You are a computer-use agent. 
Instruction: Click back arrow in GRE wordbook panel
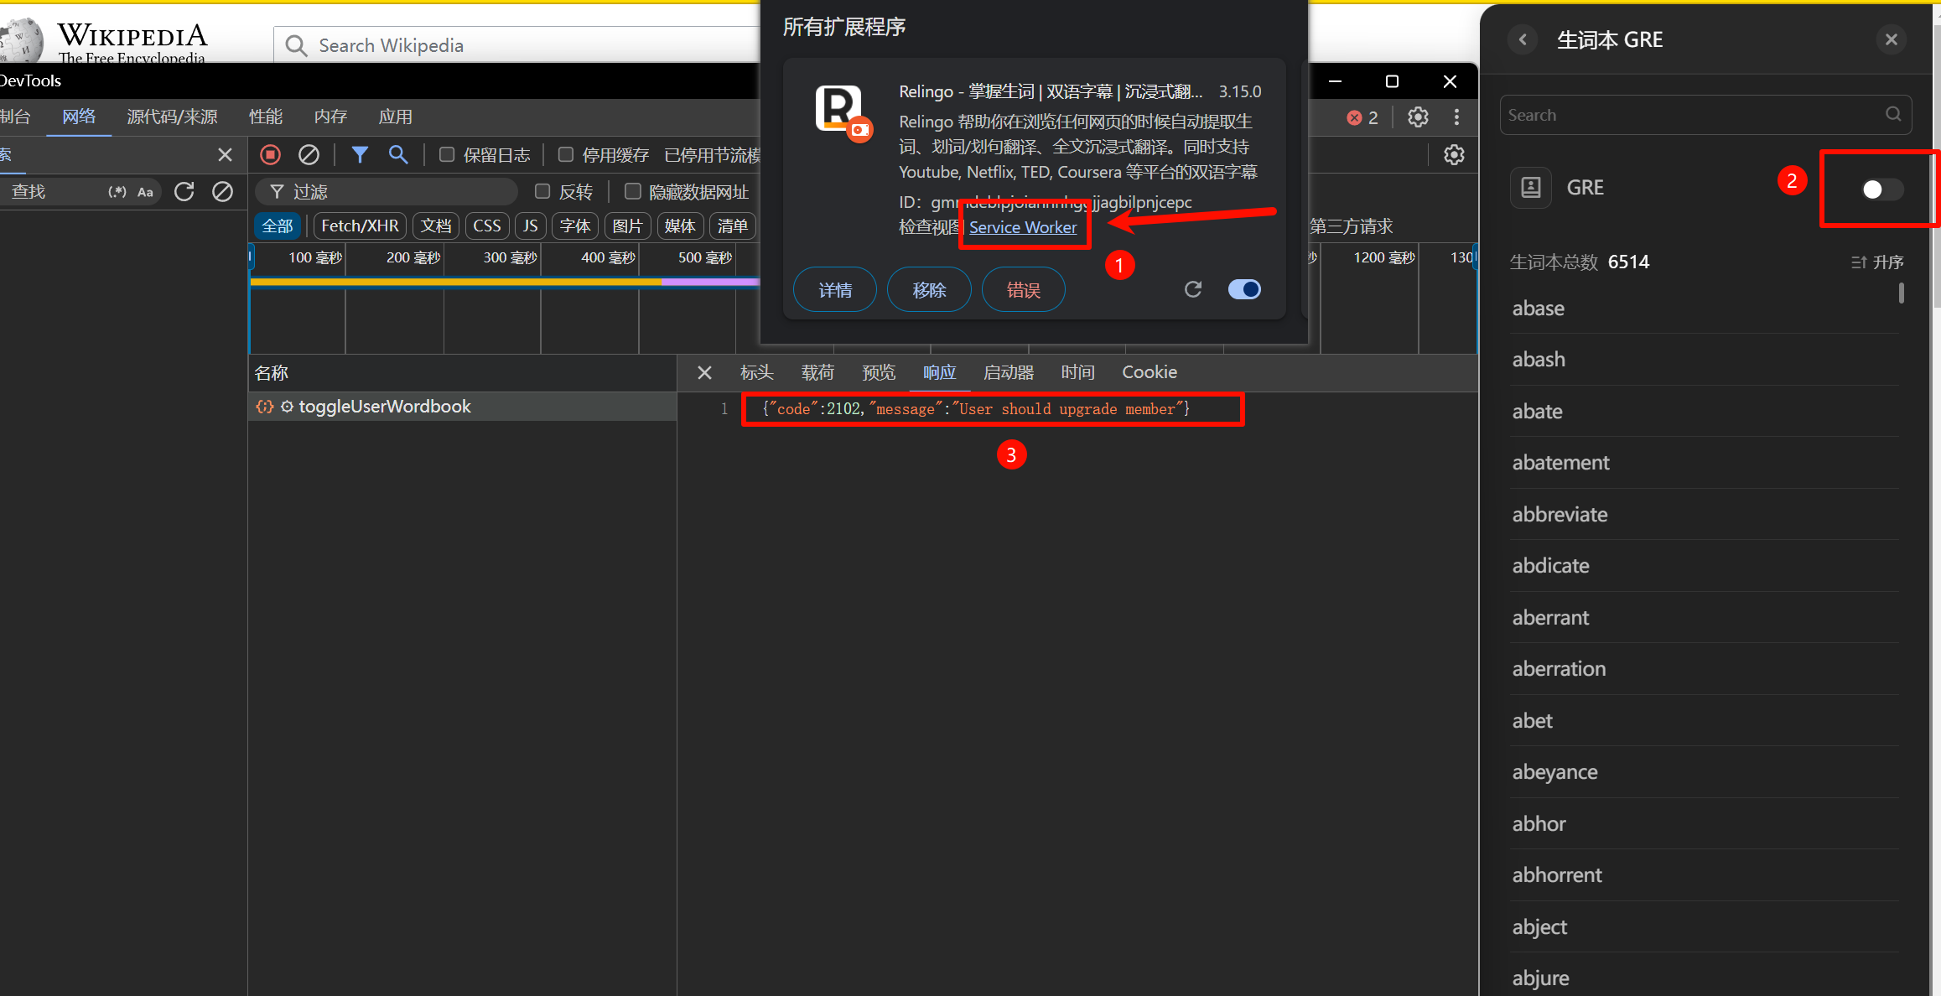point(1523,39)
